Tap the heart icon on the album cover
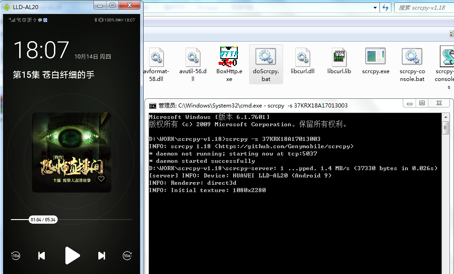The height and width of the screenshot is (274, 454). (x=101, y=179)
